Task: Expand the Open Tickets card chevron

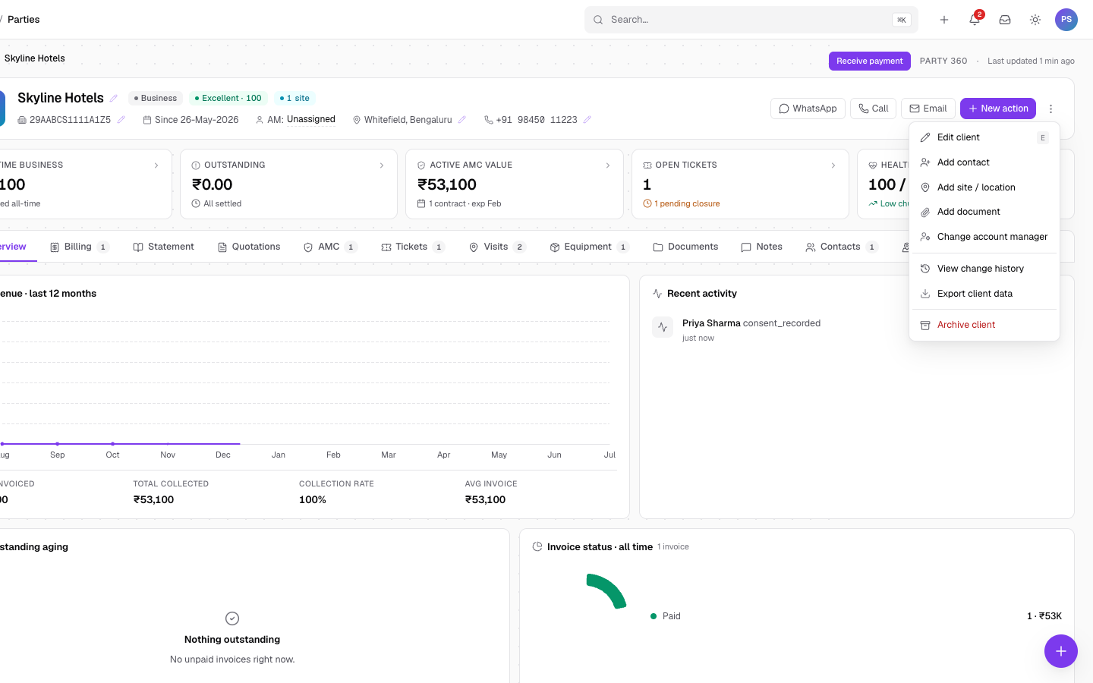Action: coord(833,165)
